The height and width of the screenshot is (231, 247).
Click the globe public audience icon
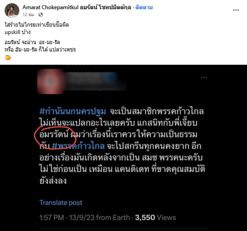point(40,15)
